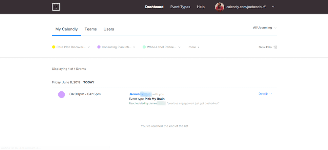This screenshot has width=328, height=150.
Task: Open the James invitee name link
Action: click(134, 94)
